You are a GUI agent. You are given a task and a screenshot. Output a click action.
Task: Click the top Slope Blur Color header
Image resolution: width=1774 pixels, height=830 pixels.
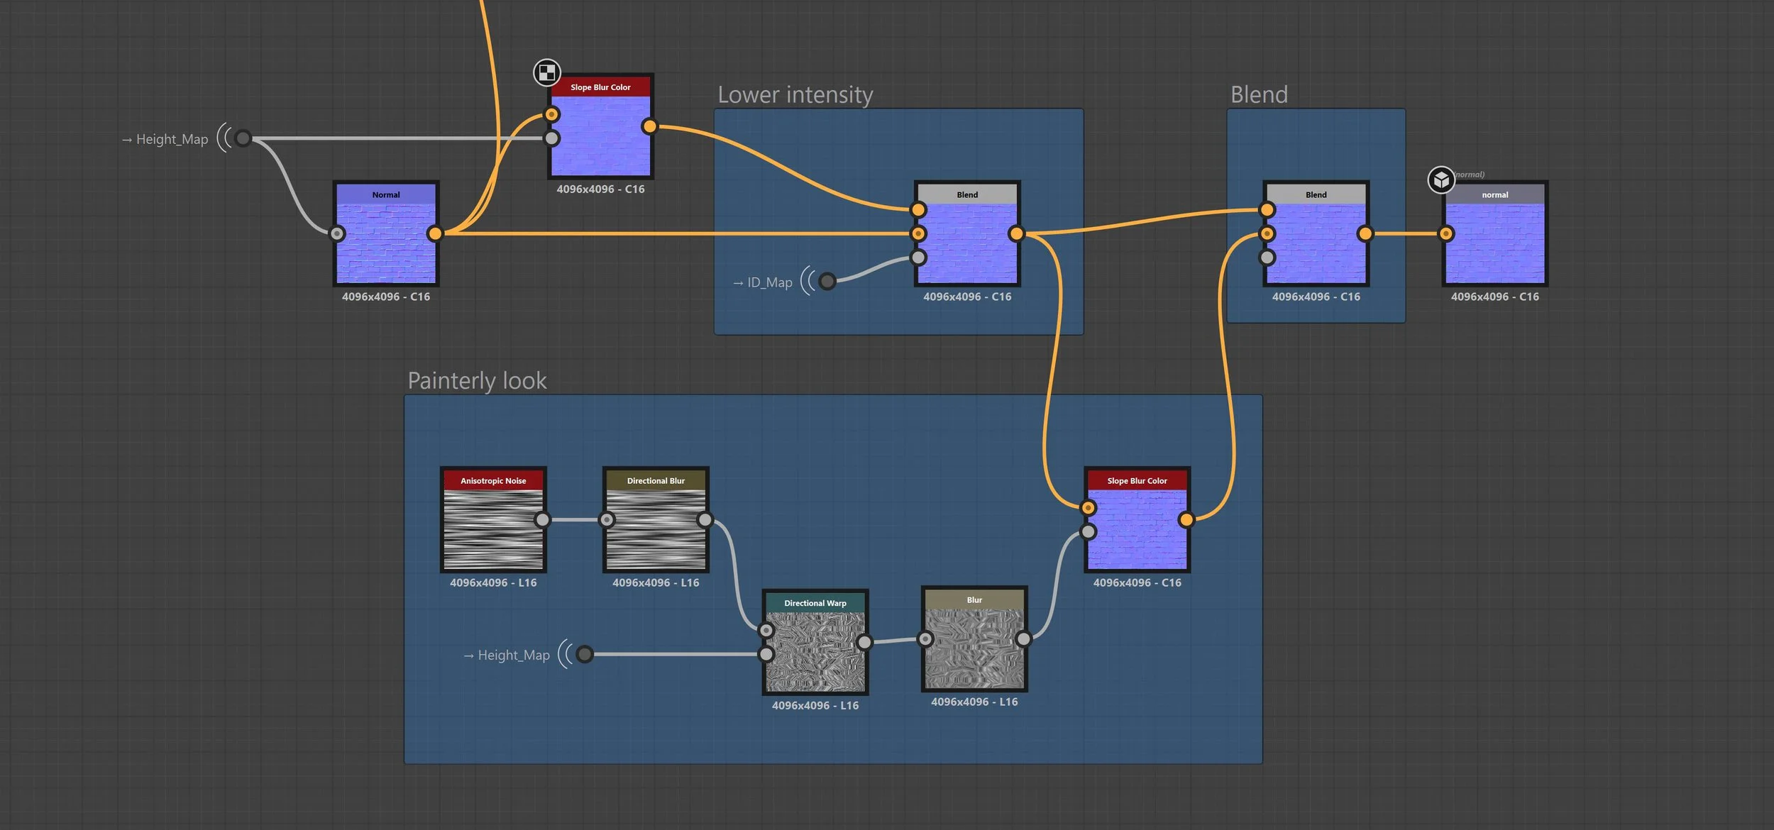pyautogui.click(x=600, y=87)
